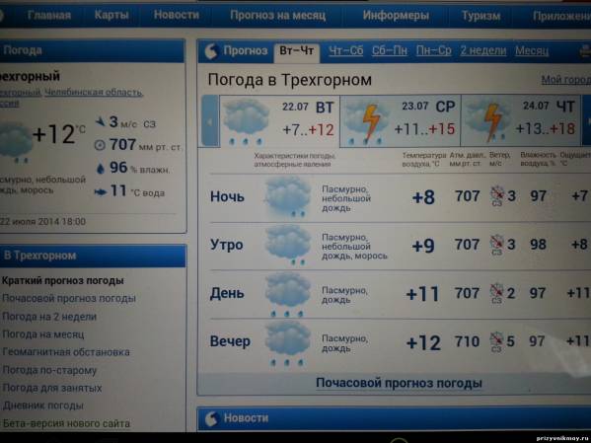
Task: Click the Gismeteo logo beside Прогноз
Action: pos(211,51)
